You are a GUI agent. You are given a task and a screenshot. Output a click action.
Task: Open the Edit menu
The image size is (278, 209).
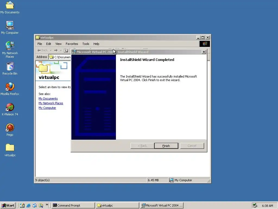[49, 44]
